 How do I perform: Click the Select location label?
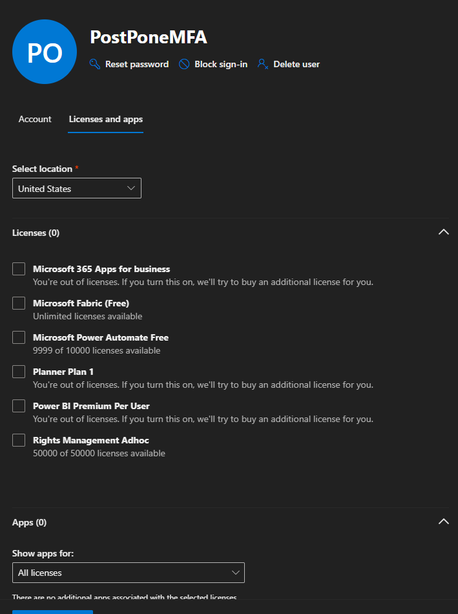42,169
